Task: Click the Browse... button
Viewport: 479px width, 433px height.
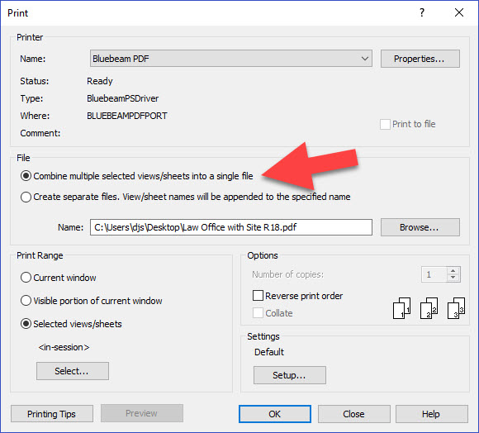Action: pos(420,227)
